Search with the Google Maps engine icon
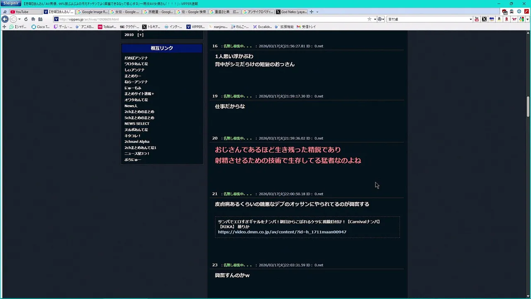 [521, 19]
